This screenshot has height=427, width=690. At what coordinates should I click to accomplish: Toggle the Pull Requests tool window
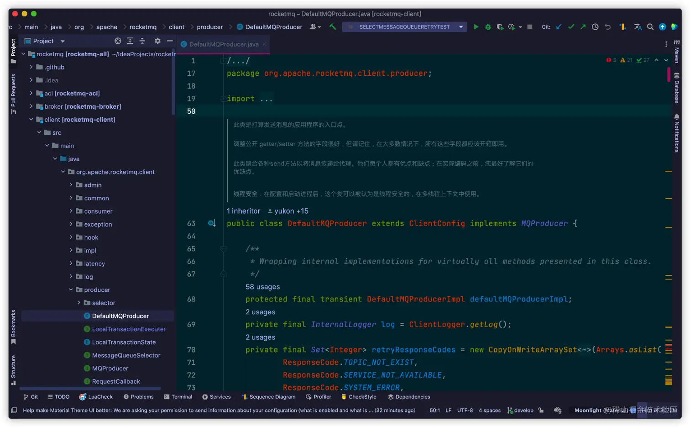[x=13, y=94]
